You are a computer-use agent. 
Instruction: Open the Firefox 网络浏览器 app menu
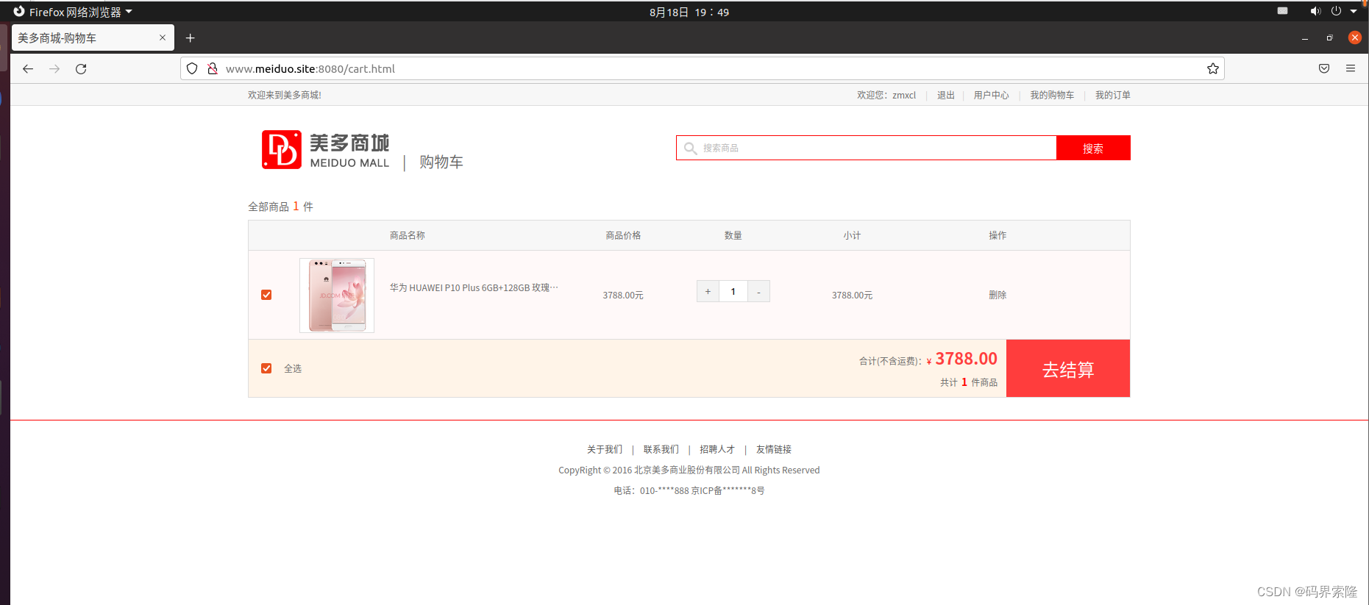click(x=73, y=12)
